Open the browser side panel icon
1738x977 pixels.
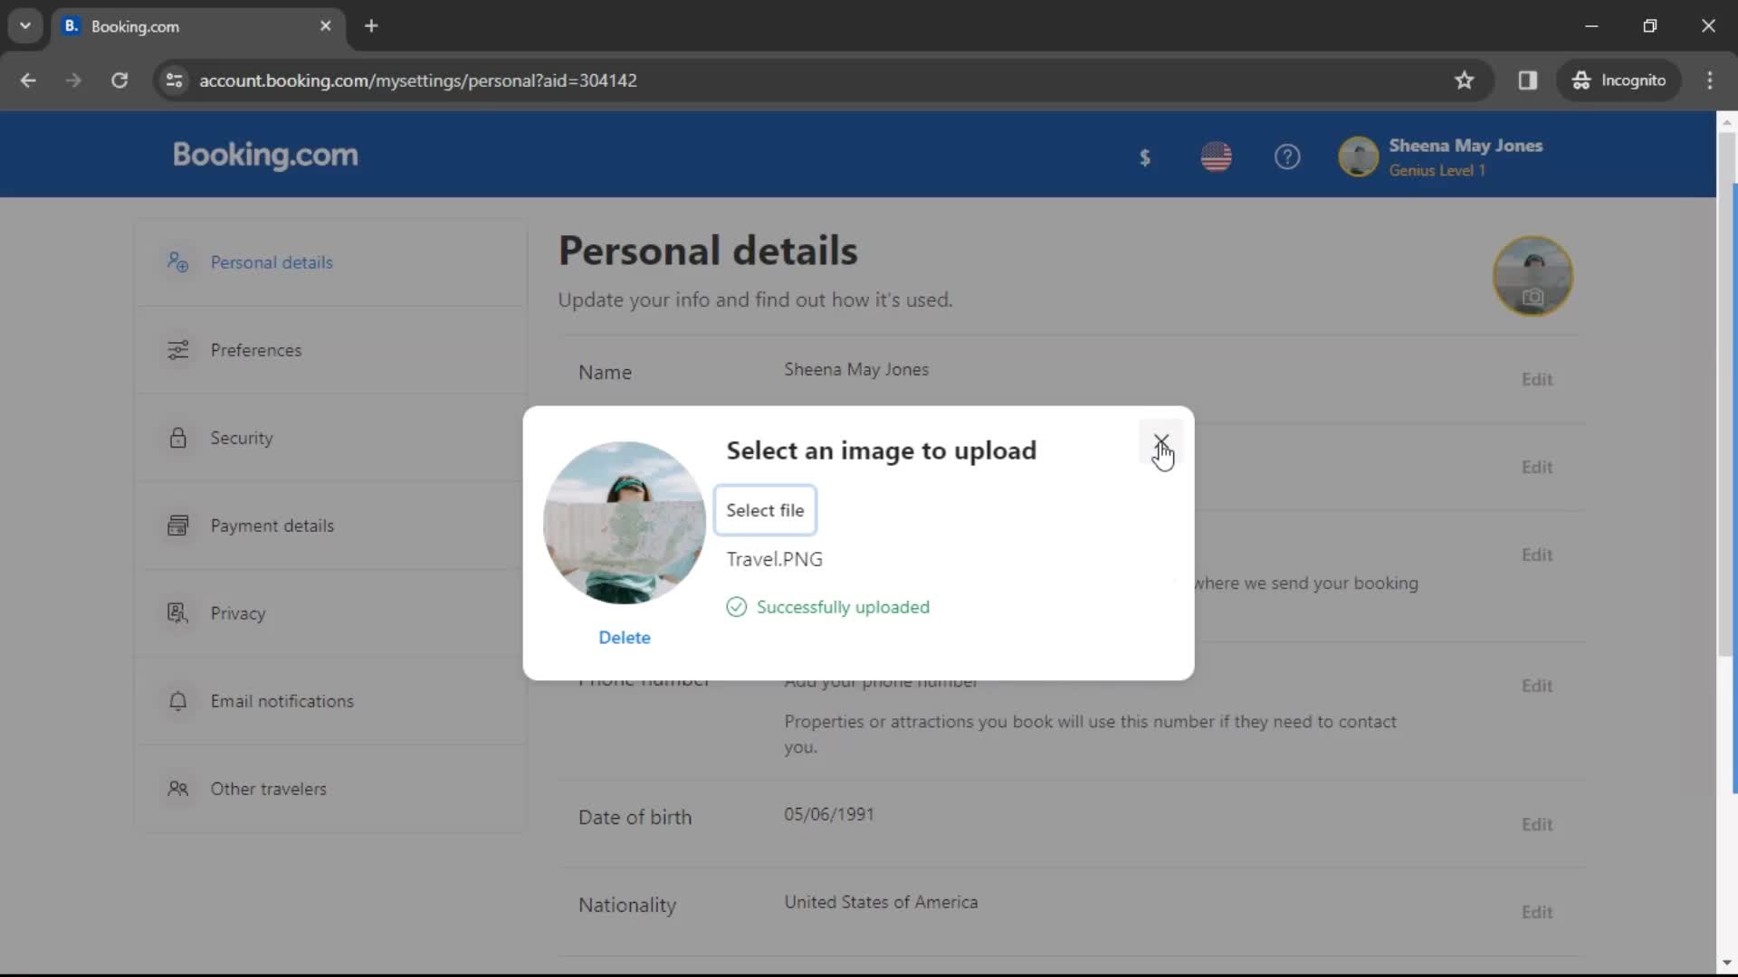pyautogui.click(x=1528, y=81)
